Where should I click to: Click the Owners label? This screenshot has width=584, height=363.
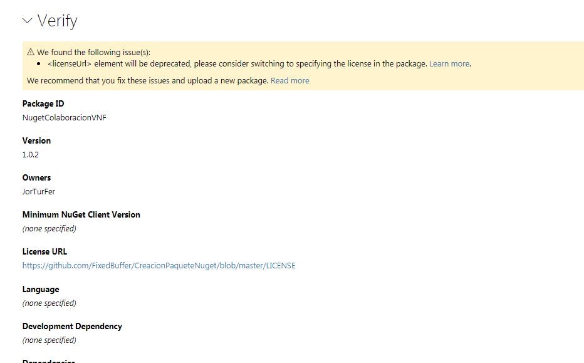click(x=36, y=177)
